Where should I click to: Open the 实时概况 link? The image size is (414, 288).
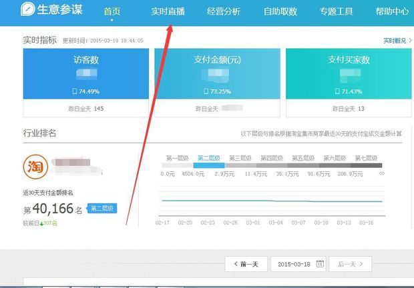click(393, 41)
